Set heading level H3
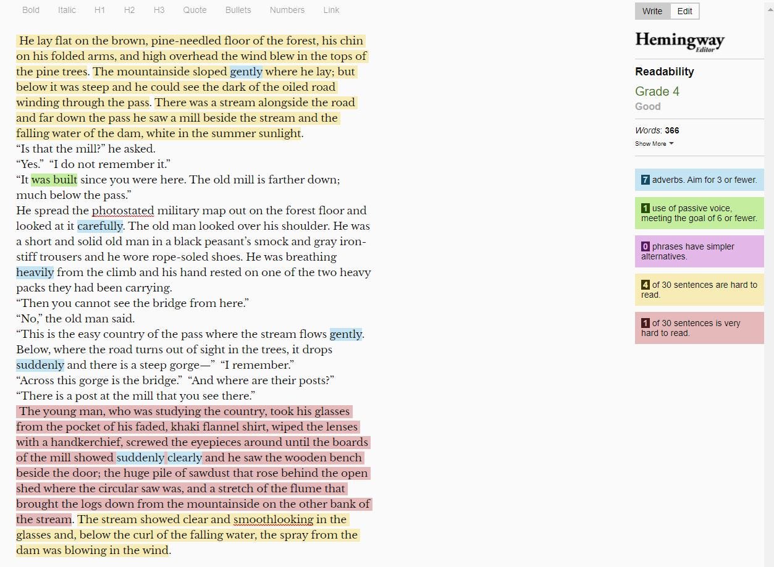Viewport: 774px width, 567px height. (159, 10)
